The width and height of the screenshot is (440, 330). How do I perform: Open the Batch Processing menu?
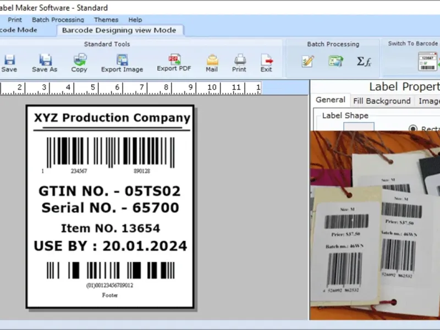click(x=58, y=20)
